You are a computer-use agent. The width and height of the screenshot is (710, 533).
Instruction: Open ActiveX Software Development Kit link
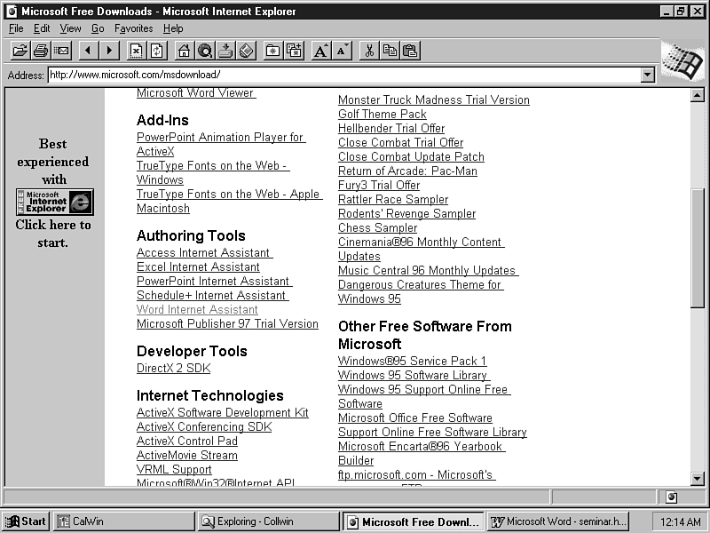tap(223, 412)
